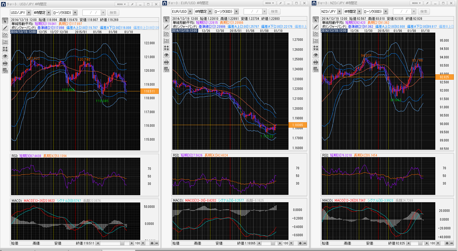Click the price scale icon in USD/JPY chart
The image size is (458, 251).
point(5,42)
